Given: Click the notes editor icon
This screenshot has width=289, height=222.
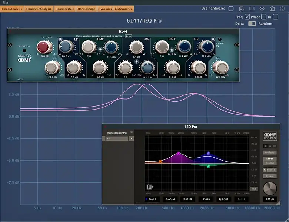Looking at the screenshot, I should tap(241, 9).
